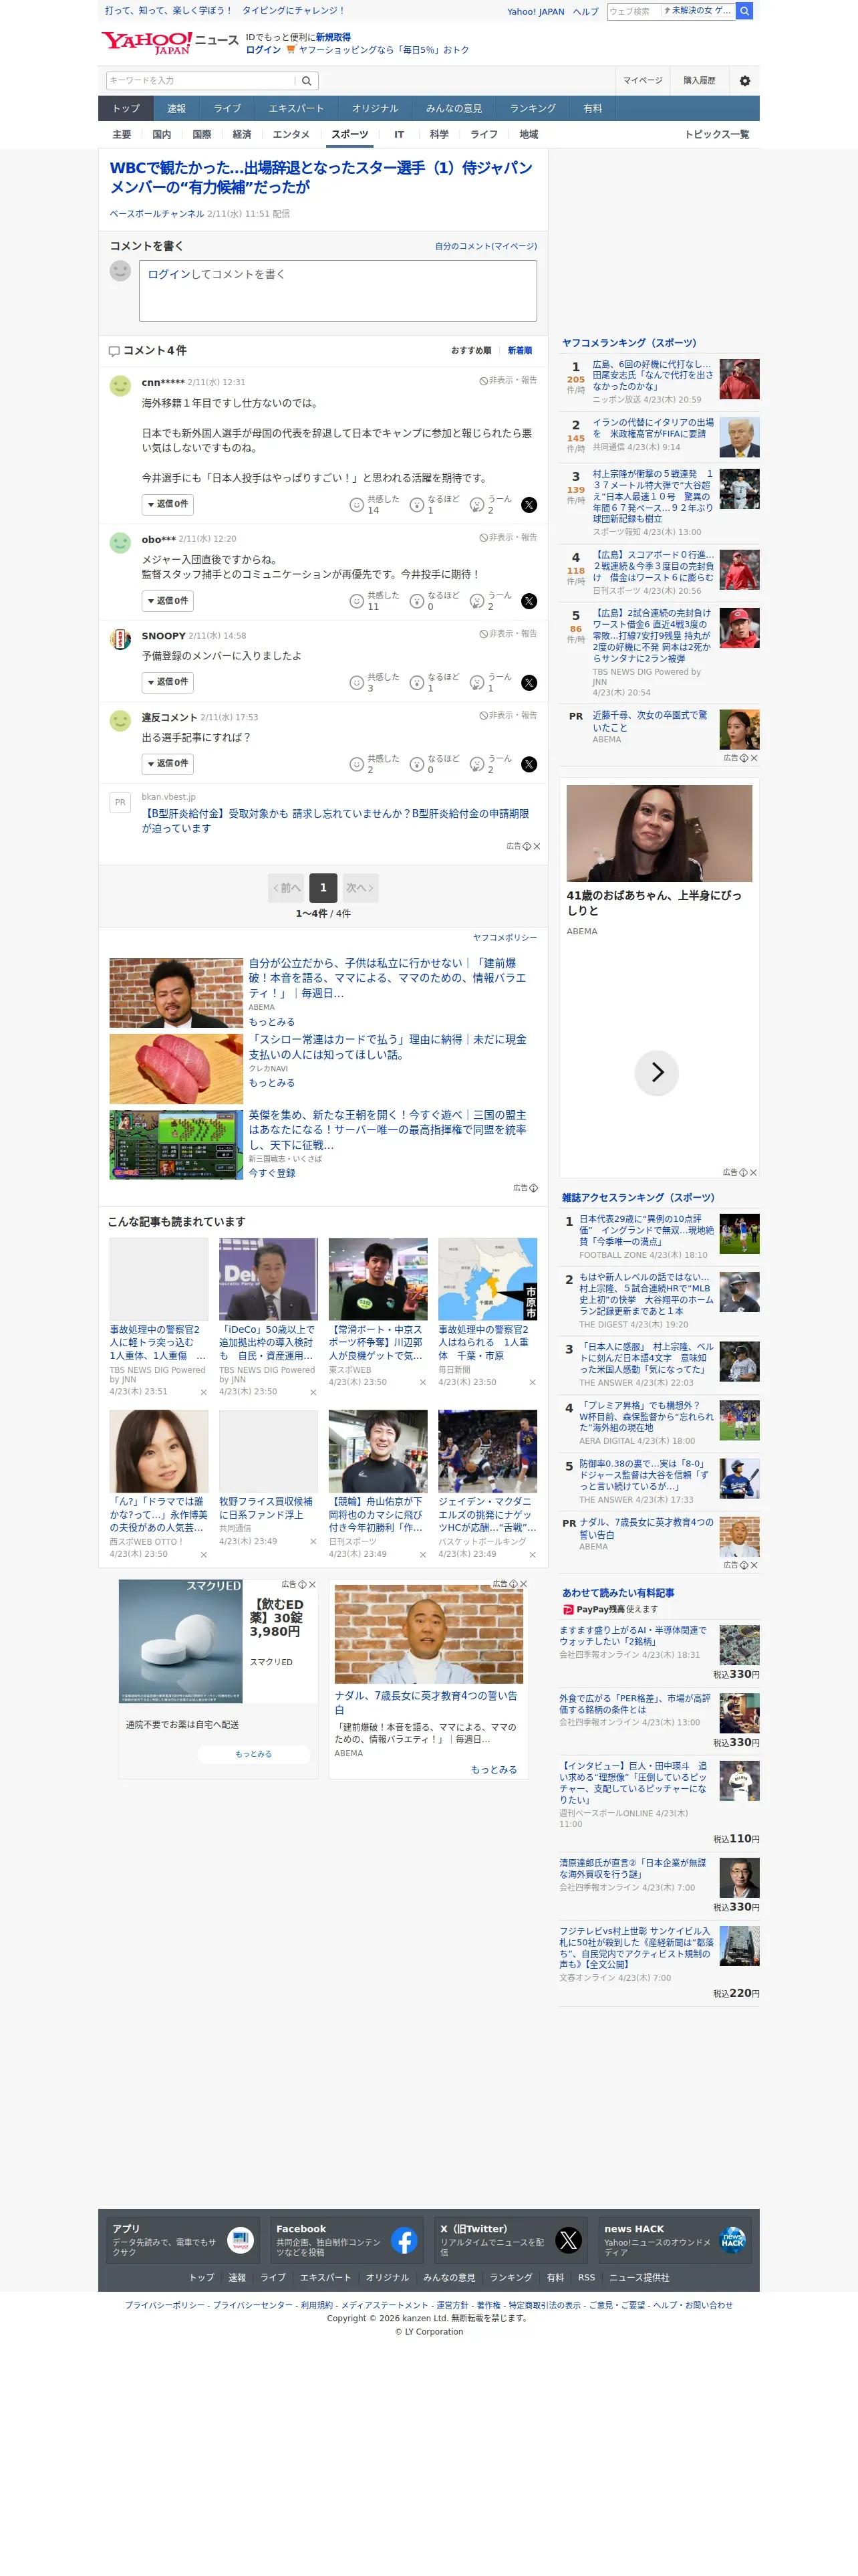
Task: Switch to the ランキング tab
Action: click(x=533, y=109)
